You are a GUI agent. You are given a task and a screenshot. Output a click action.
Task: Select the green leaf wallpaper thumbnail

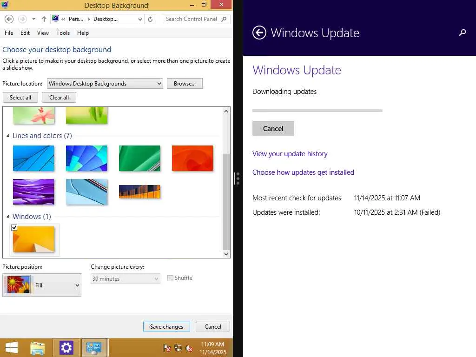tap(86, 115)
